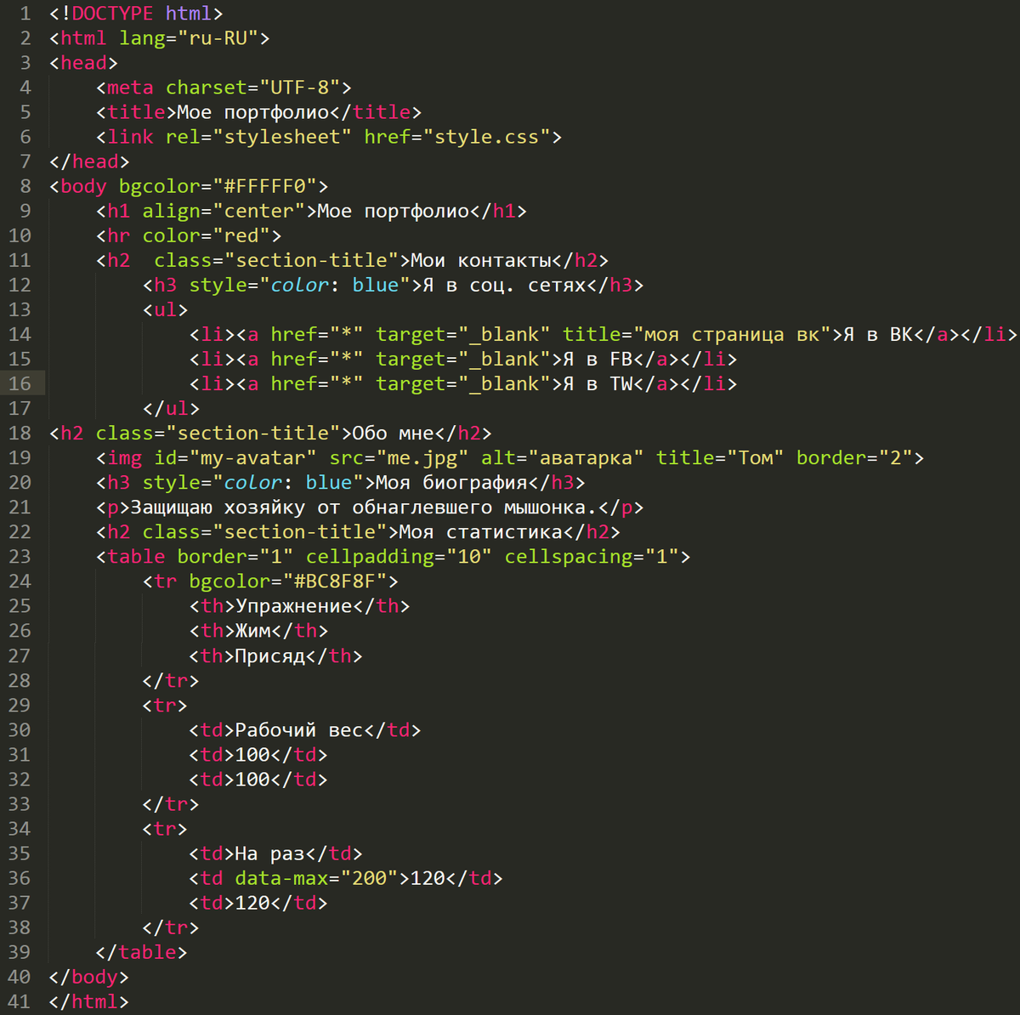Image resolution: width=1020 pixels, height=1015 pixels.
Task: Click the "На раз" cell text
Action: tap(270, 853)
